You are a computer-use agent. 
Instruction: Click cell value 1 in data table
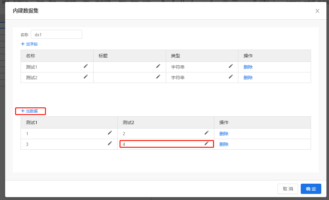click(27, 134)
